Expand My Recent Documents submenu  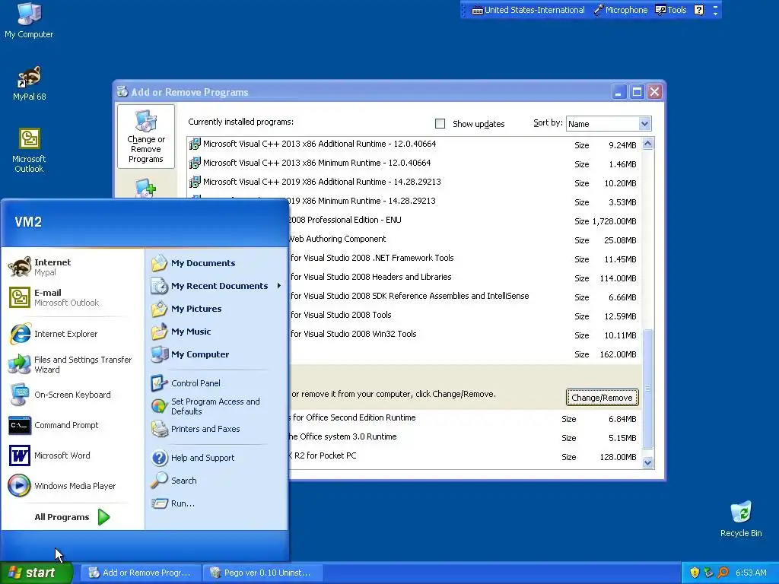pyautogui.click(x=216, y=286)
